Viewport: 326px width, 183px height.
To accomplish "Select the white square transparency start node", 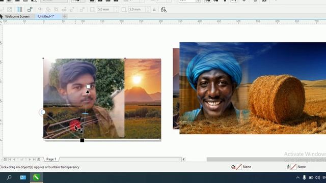I will coord(88,86).
